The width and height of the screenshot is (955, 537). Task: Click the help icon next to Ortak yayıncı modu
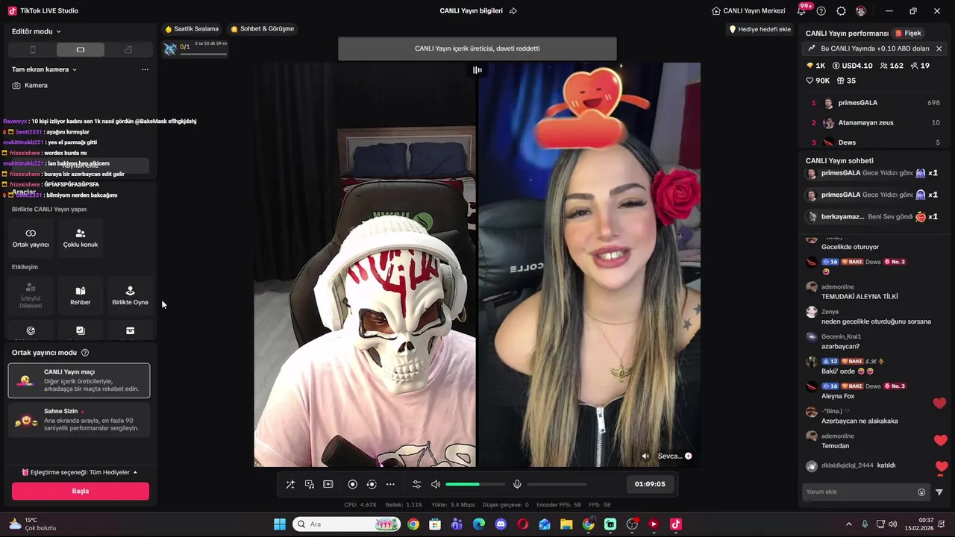[85, 353]
